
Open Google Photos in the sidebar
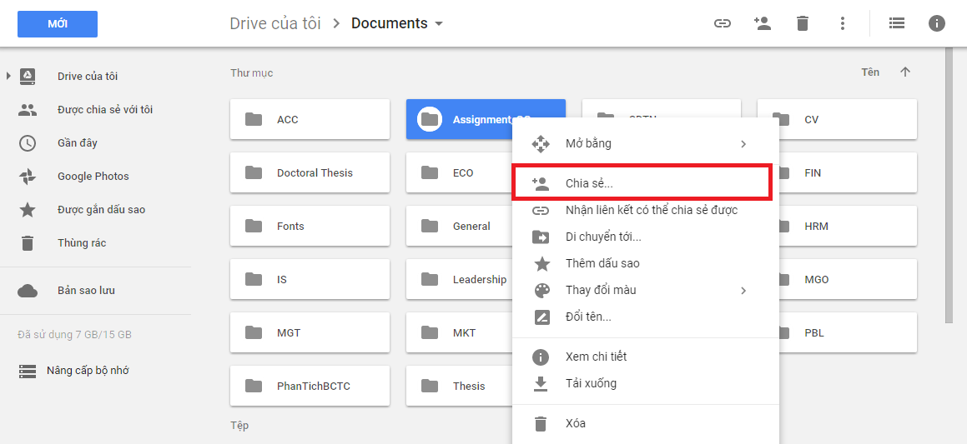click(x=93, y=177)
